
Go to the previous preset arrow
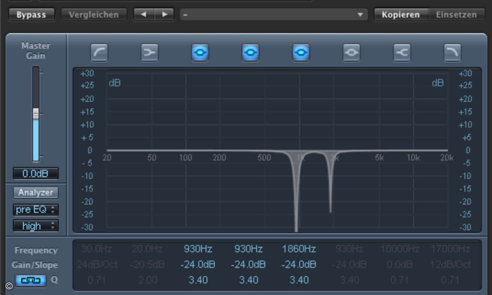click(x=143, y=15)
